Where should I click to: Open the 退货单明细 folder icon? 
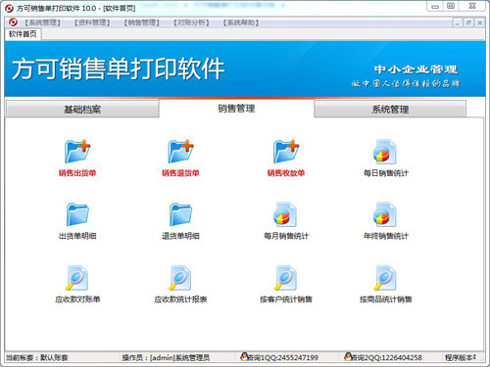point(180,214)
